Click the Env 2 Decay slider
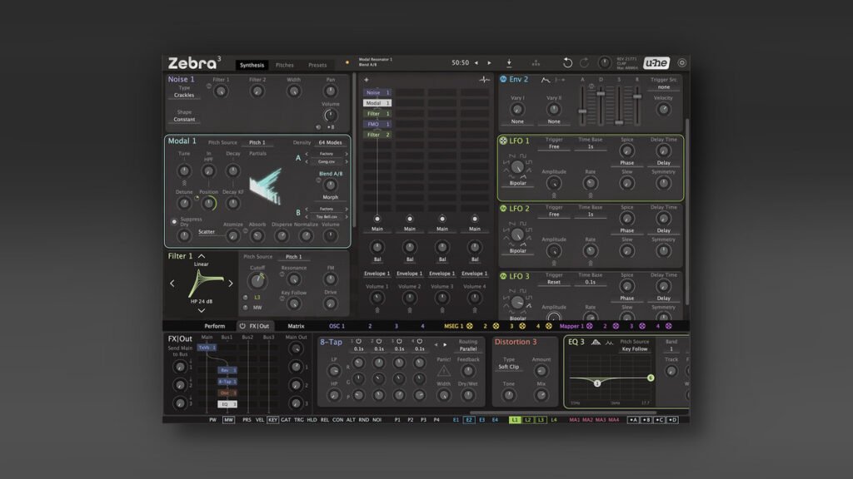The width and height of the screenshot is (853, 479). [601, 104]
